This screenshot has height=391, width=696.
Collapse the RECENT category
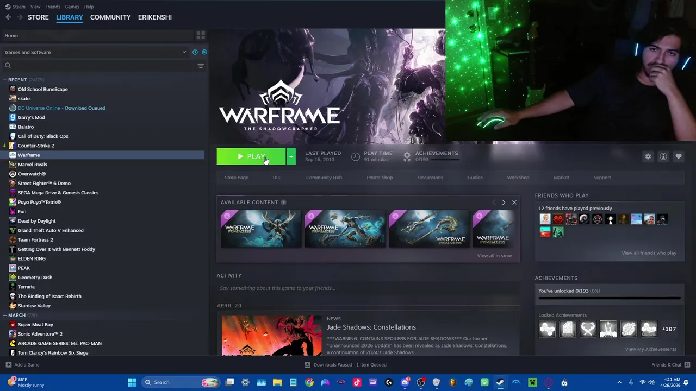[x=5, y=80]
